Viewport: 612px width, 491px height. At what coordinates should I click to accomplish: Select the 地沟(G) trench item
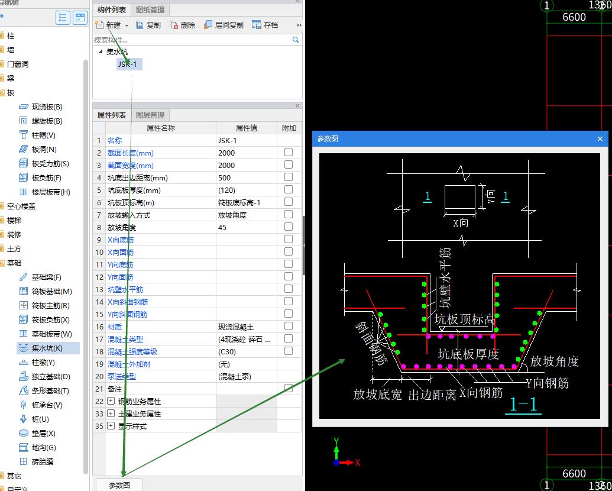point(37,448)
